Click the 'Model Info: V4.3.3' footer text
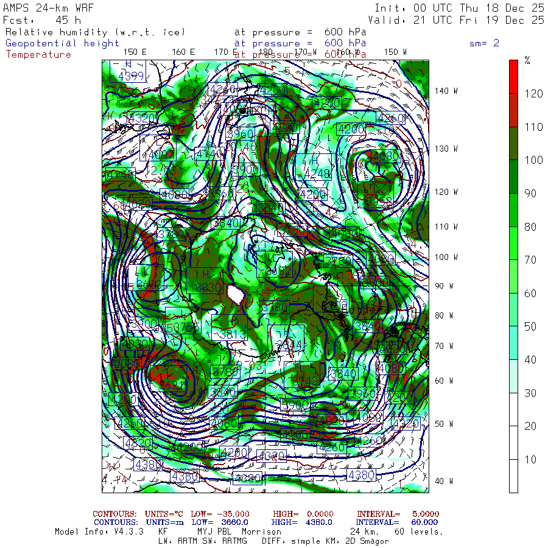The width and height of the screenshot is (548, 548). pos(99,532)
